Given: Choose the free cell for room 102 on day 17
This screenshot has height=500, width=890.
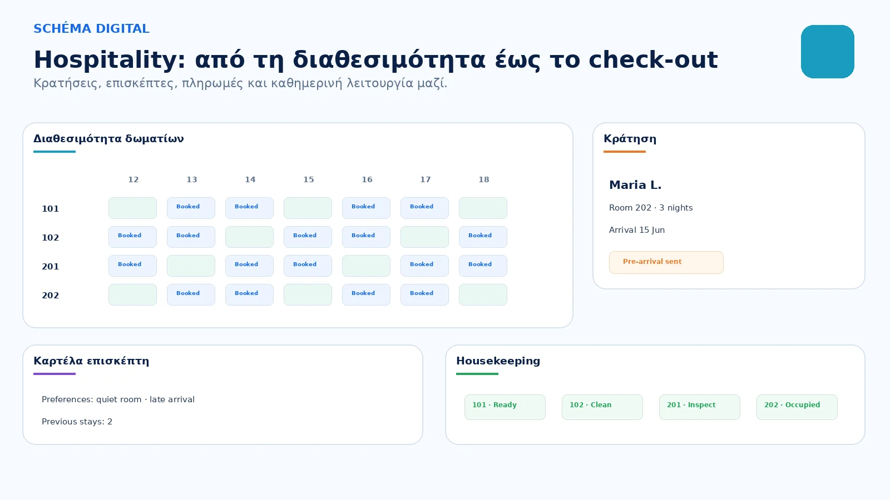Looking at the screenshot, I should click(x=424, y=237).
